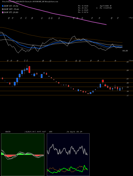This screenshot has height=176, width=133.
Task: Click the MACD panel title label
Action: pyautogui.click(x=8, y=132)
